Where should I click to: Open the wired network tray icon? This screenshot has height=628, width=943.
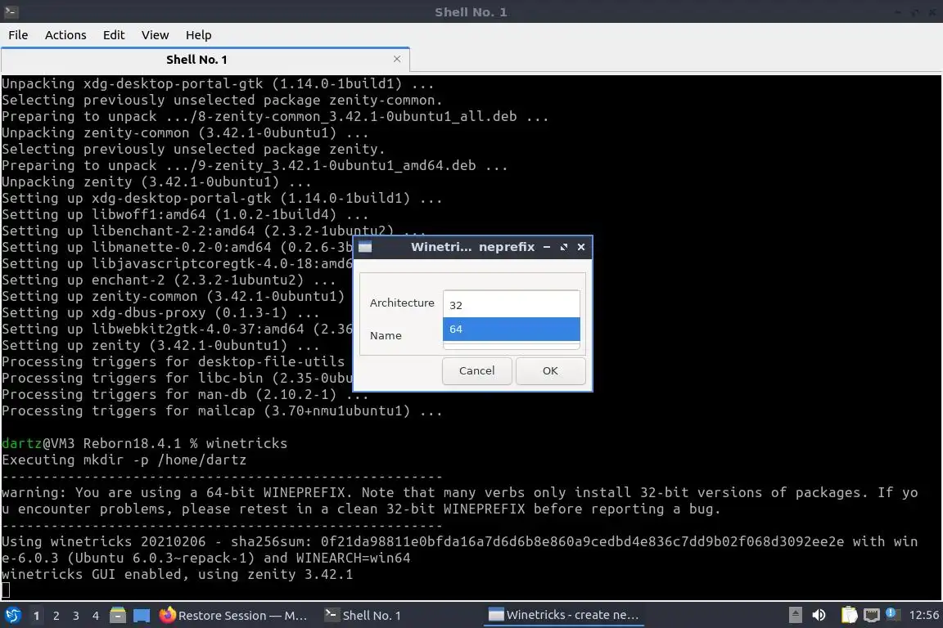pyautogui.click(x=871, y=615)
